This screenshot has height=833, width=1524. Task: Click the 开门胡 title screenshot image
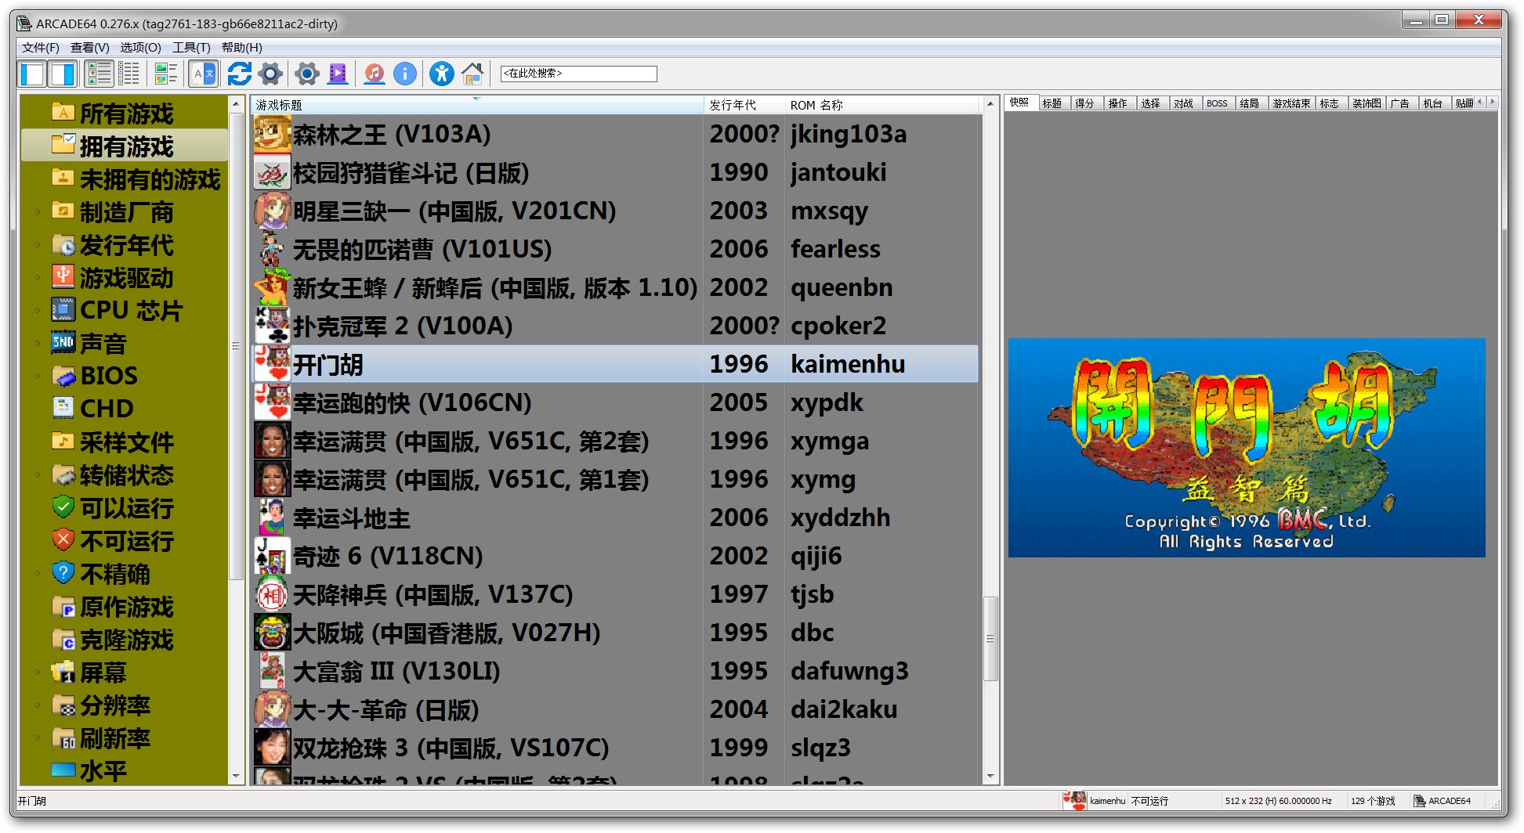click(1246, 448)
